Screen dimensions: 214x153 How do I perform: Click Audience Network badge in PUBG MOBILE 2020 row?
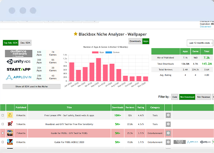[x=180, y=142]
